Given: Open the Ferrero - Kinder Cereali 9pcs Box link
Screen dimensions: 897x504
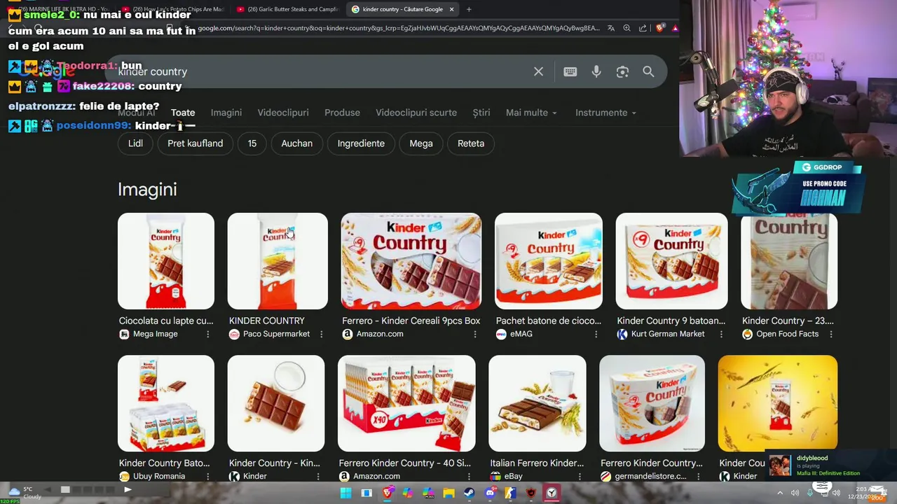Looking at the screenshot, I should click(x=411, y=321).
